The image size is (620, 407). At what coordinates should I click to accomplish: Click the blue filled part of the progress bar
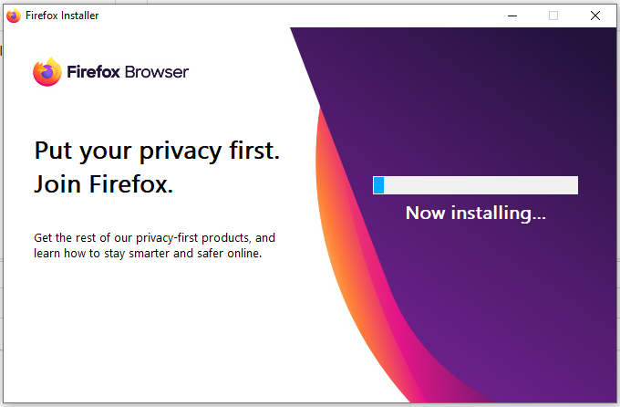(378, 185)
